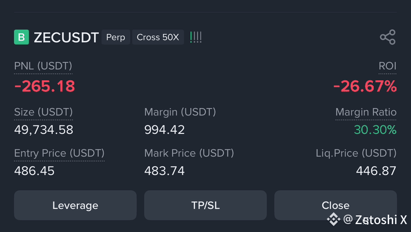Click the -26.67% ROI value
The image size is (411, 232).
click(x=365, y=86)
